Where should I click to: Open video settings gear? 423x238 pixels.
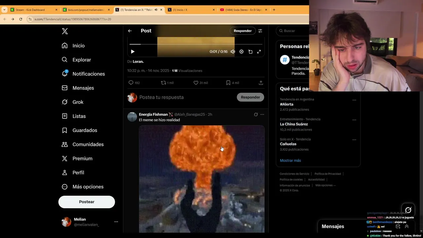pos(242,52)
